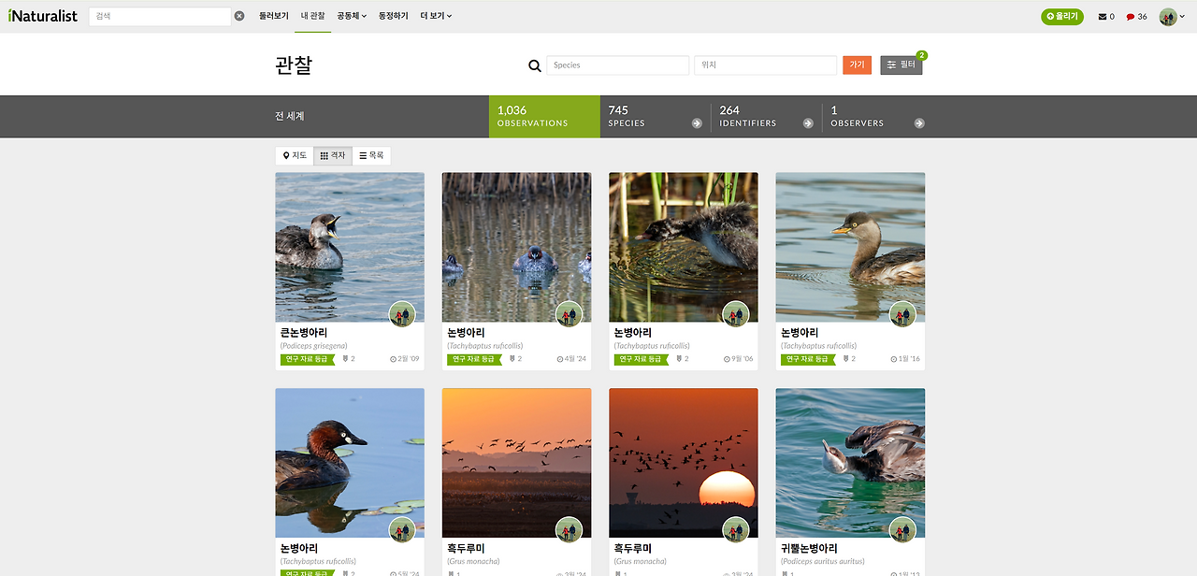
Task: Open the 필터 filters dropdown
Action: (x=901, y=65)
